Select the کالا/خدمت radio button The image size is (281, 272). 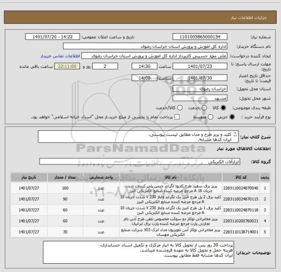(180, 108)
